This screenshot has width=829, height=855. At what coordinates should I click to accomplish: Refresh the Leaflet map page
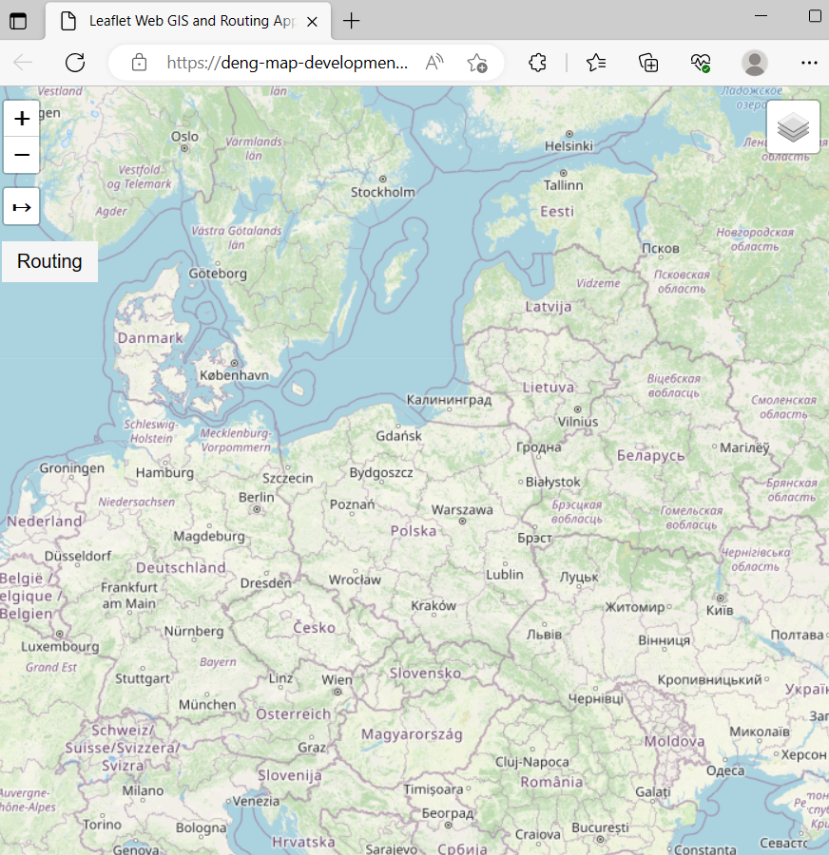[x=75, y=63]
